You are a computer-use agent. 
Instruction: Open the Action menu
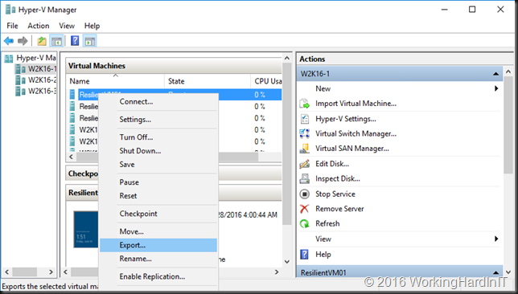39,26
